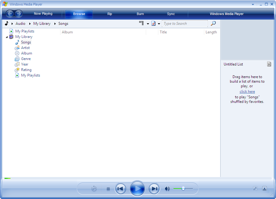The width and height of the screenshot is (276, 199).
Task: Open the Sync tab
Action: [x=171, y=14]
